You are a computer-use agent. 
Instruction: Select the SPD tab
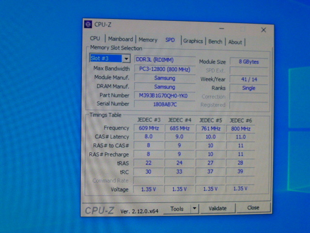[170, 40]
